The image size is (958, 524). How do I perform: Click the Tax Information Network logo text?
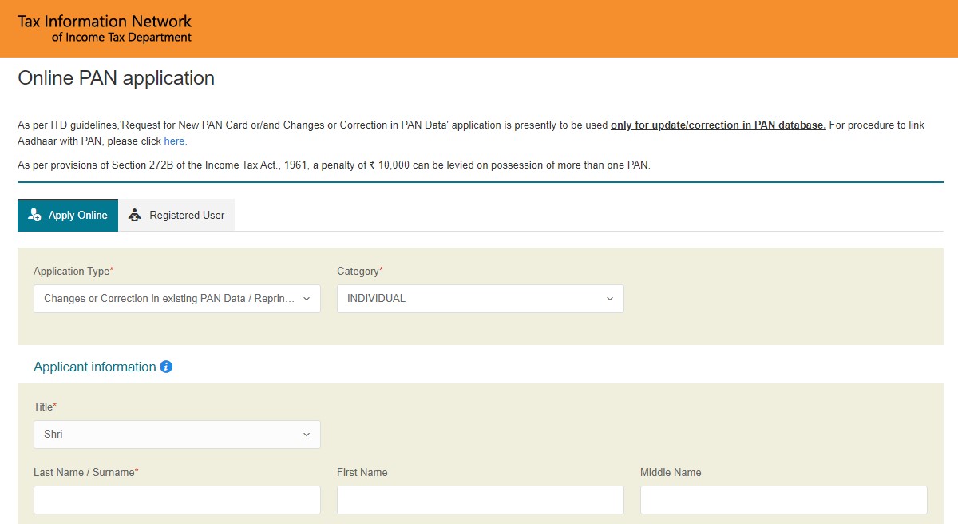pos(105,28)
